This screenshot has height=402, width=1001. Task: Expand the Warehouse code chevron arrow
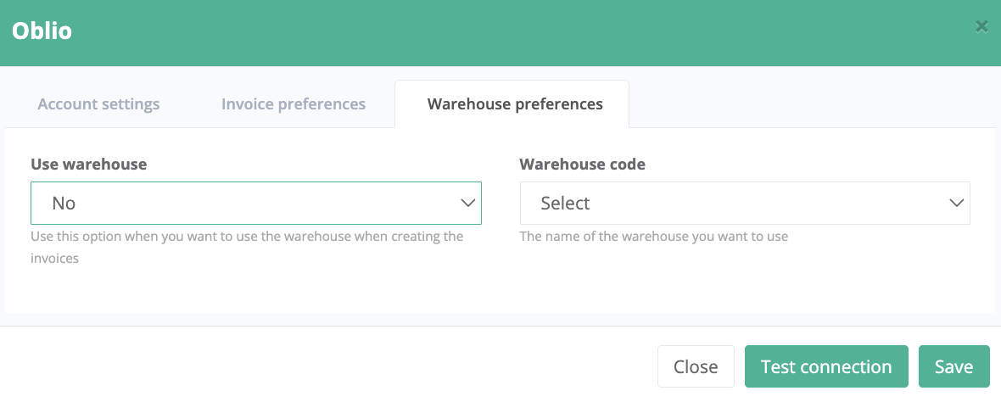tap(956, 204)
